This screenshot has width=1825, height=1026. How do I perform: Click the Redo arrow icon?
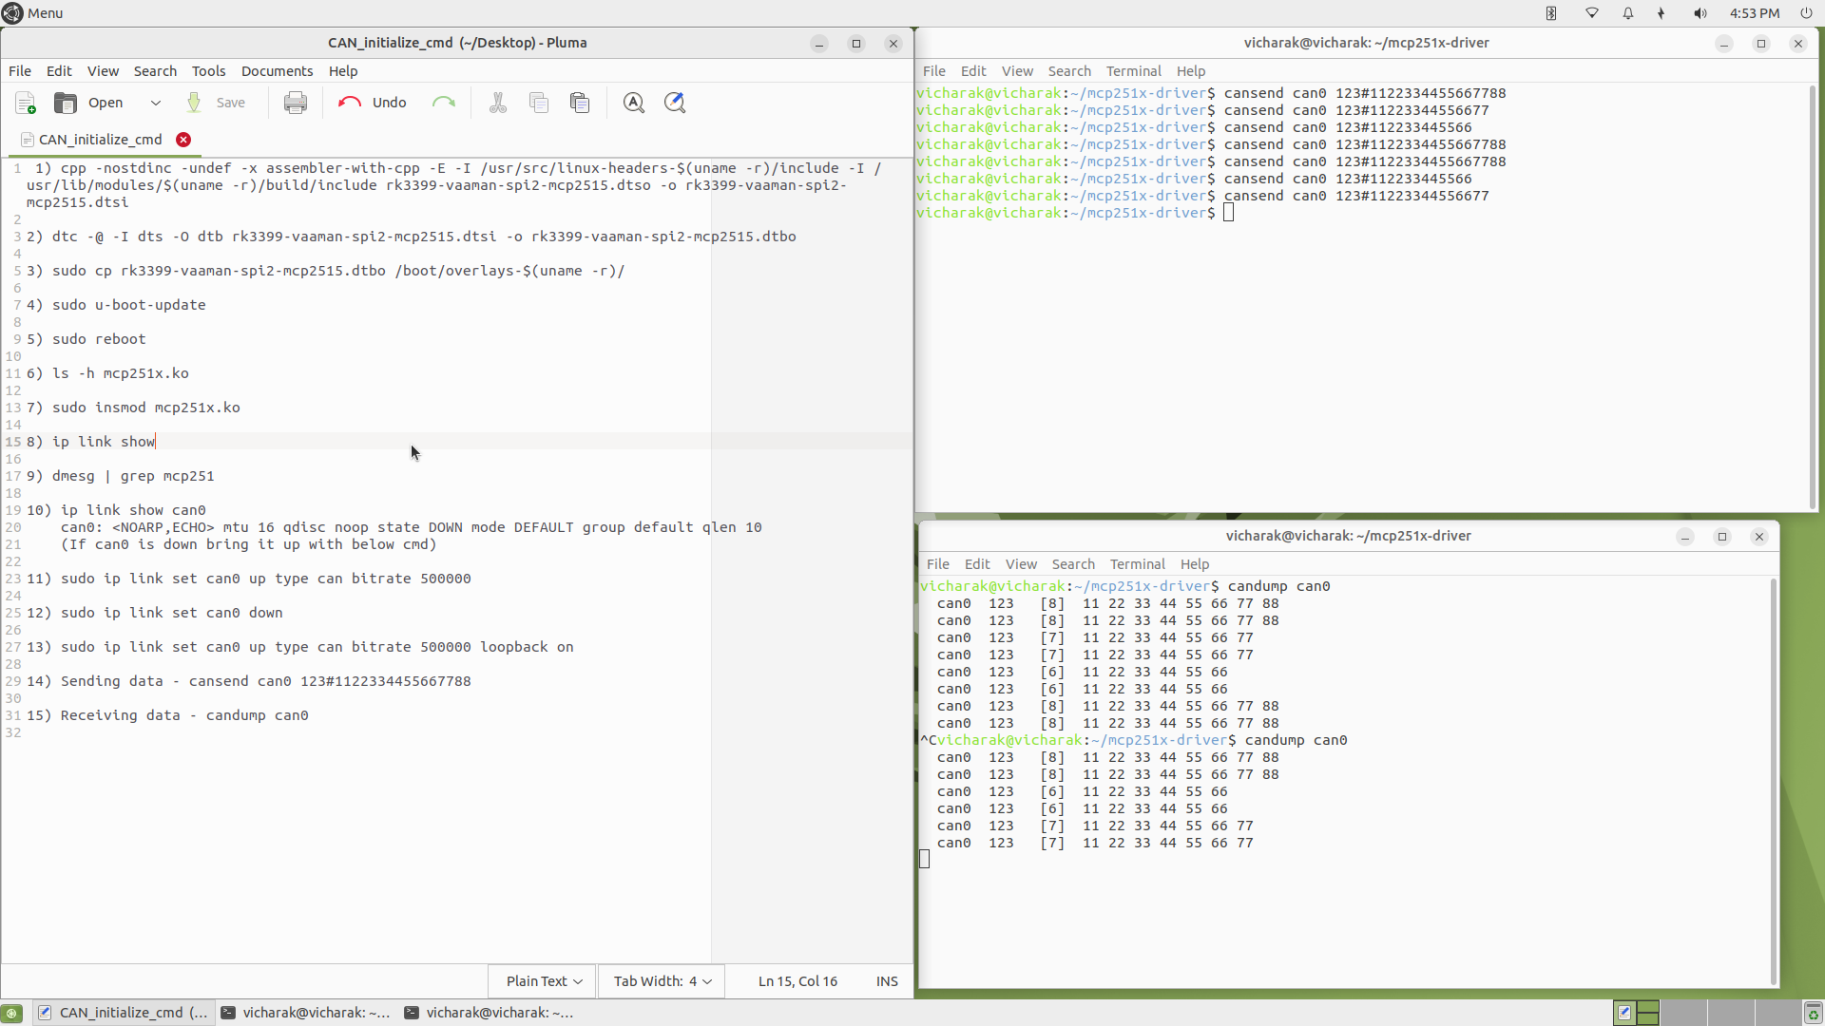444,103
